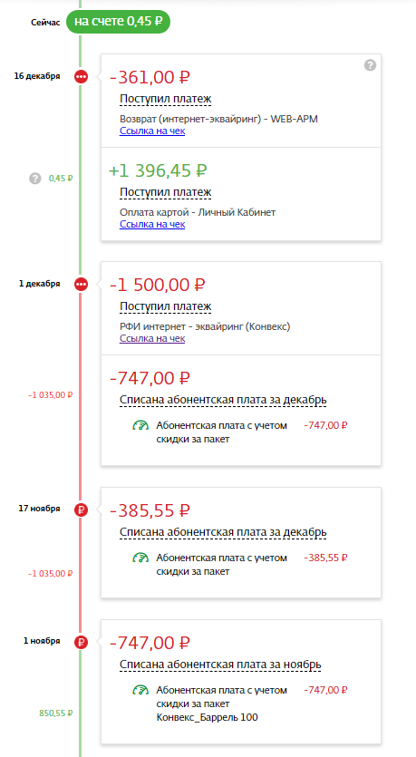Expand December charge under -385,55 ₽
Viewport: 416px width, 757px height.
[223, 532]
